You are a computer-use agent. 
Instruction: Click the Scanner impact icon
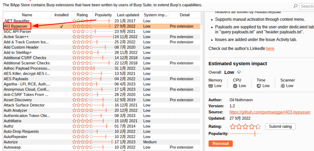(x=282, y=86)
